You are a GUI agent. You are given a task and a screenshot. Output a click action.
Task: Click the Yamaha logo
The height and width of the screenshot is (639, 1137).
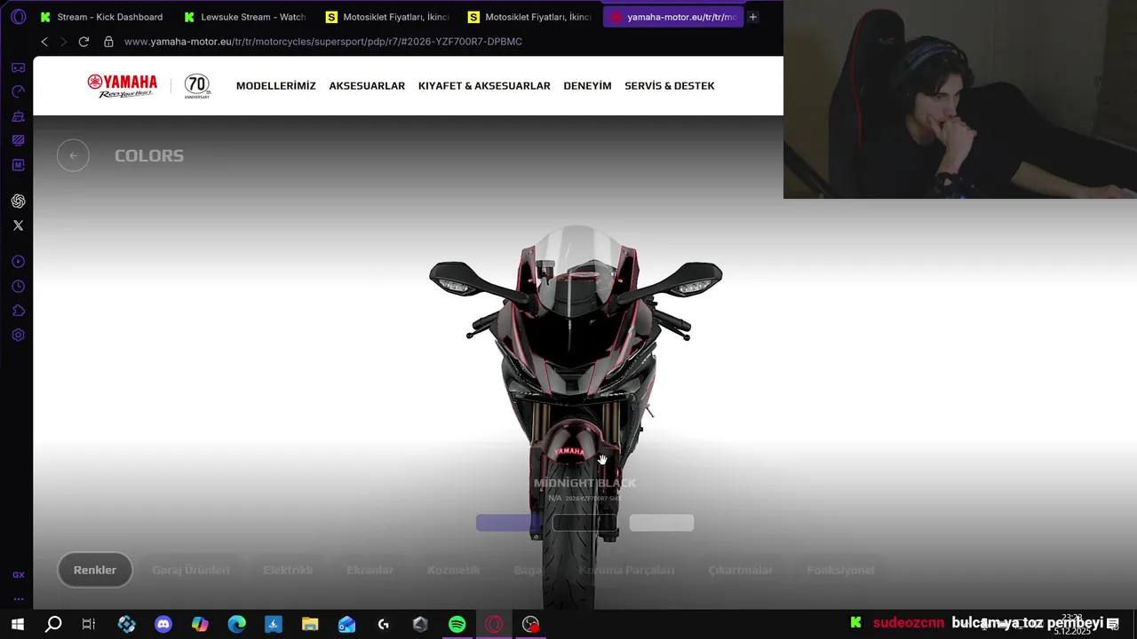(123, 86)
